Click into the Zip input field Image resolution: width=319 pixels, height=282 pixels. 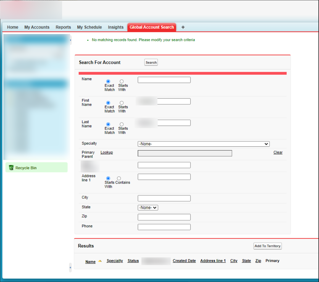click(164, 217)
